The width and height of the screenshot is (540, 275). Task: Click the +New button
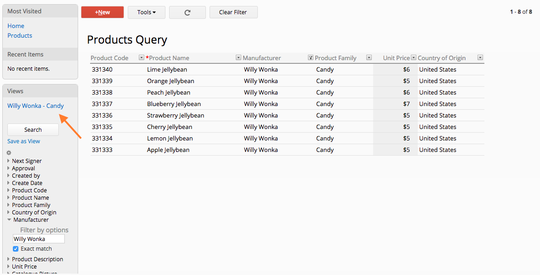(x=102, y=12)
